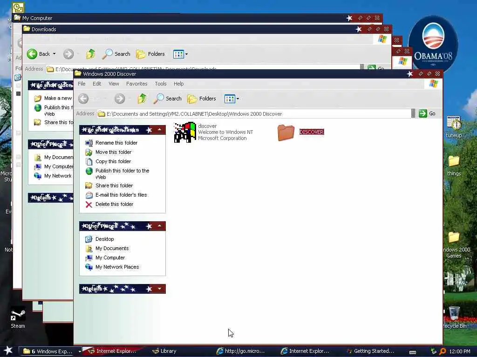Collapse the Other Places panel in front window
Viewport: 477px width, 357px height.
point(159,226)
